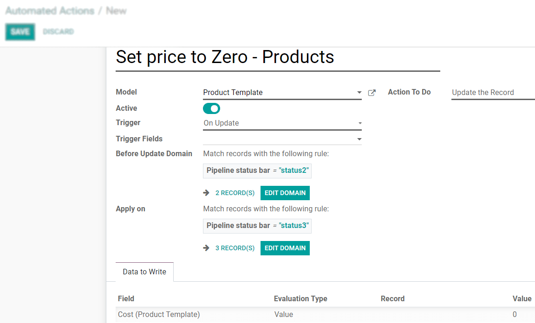Click the SAVE button
Image resolution: width=535 pixels, height=323 pixels.
pyautogui.click(x=20, y=32)
